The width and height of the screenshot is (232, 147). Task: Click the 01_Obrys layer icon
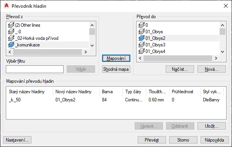click(142, 31)
